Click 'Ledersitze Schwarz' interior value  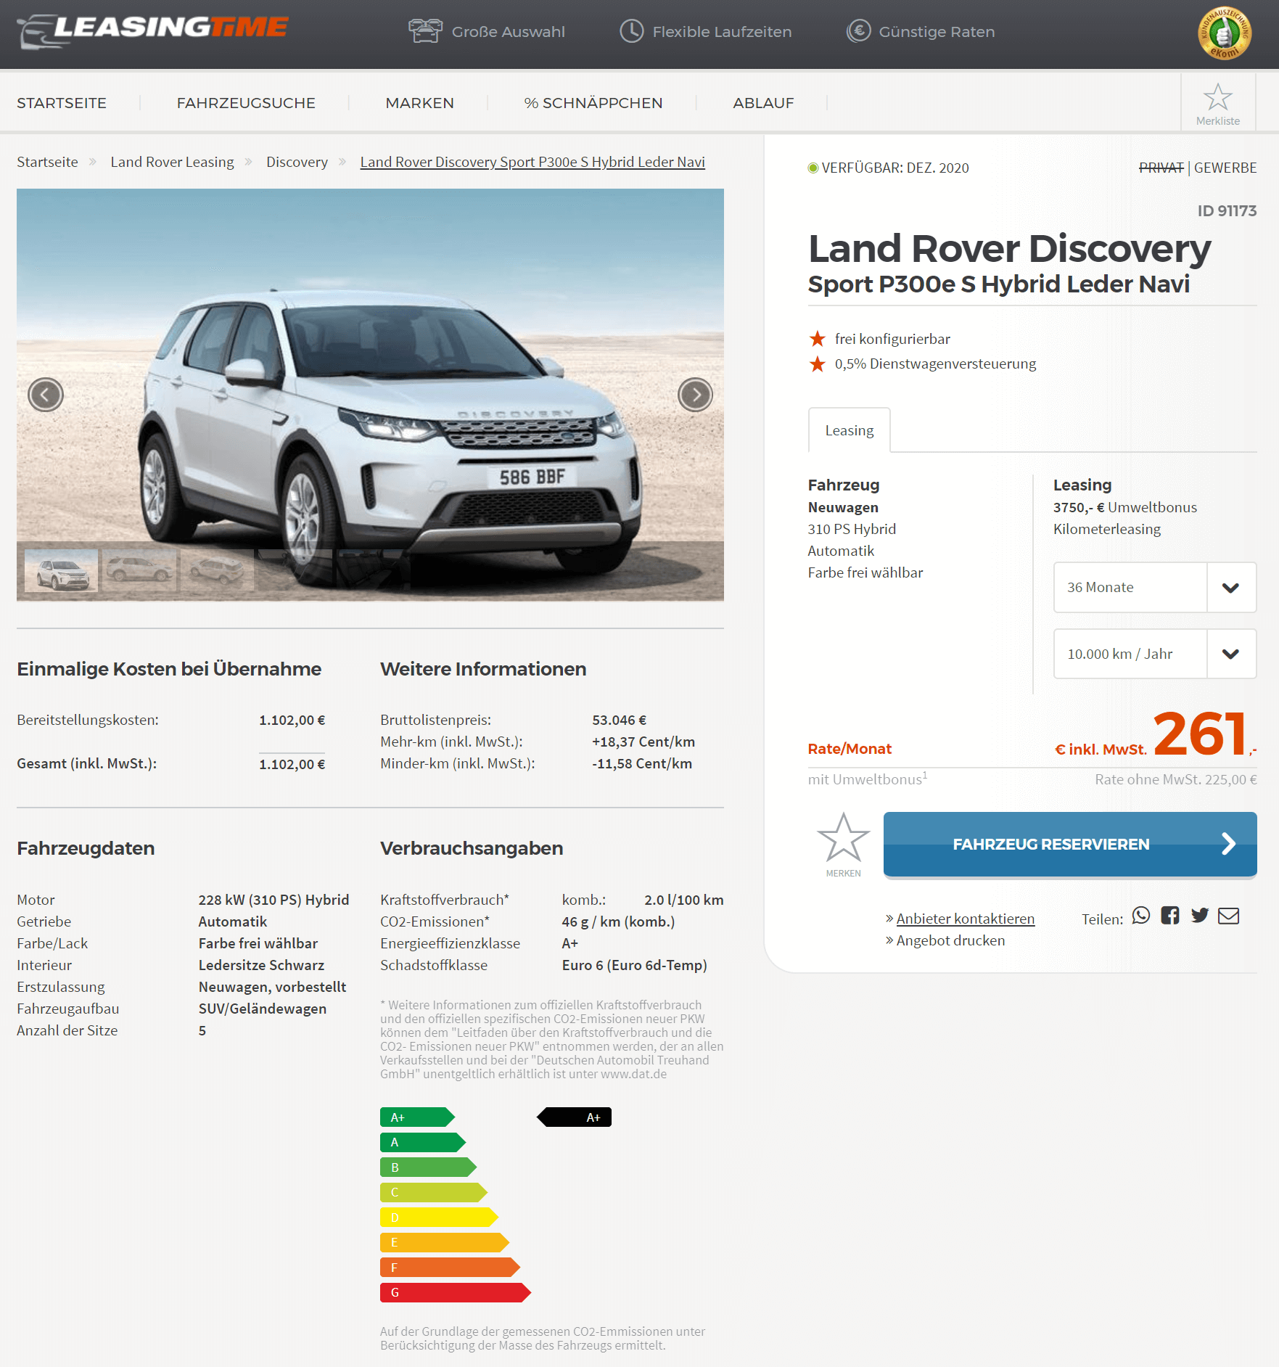coord(261,965)
